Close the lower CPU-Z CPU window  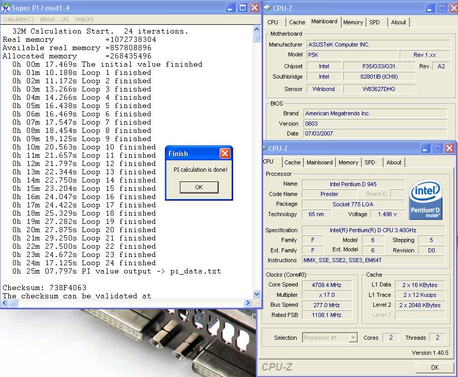click(x=449, y=149)
